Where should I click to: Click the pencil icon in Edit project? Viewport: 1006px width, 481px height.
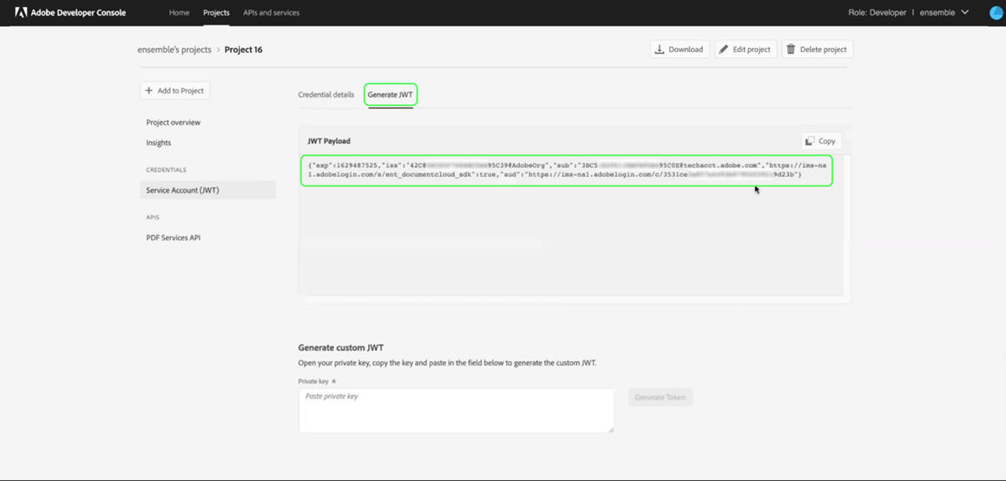(724, 49)
